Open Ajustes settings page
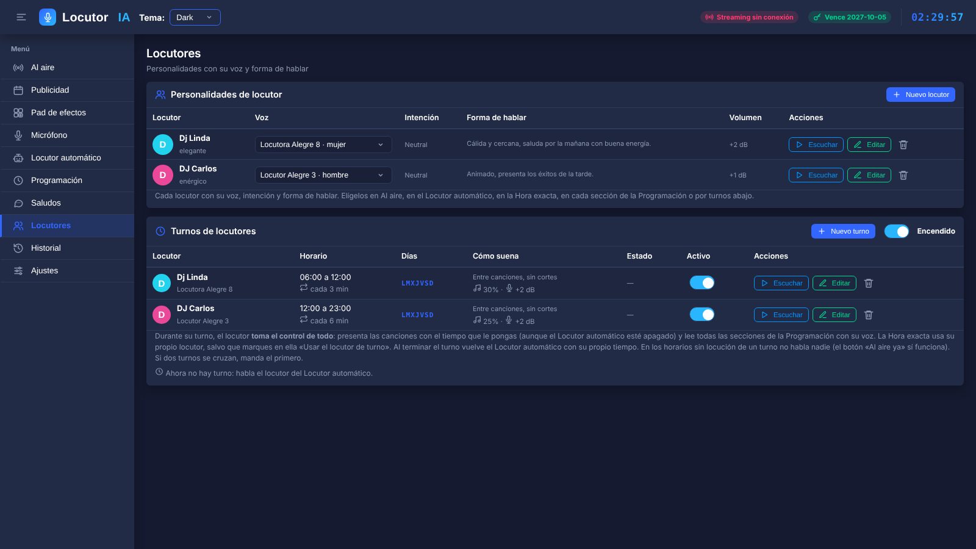Viewport: 976px width, 549px height. (67, 271)
